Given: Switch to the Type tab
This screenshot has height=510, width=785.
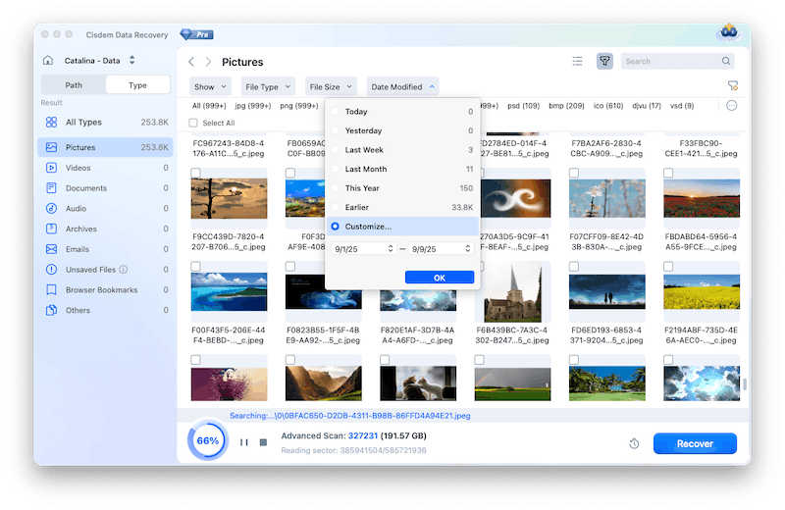Looking at the screenshot, I should coord(137,85).
